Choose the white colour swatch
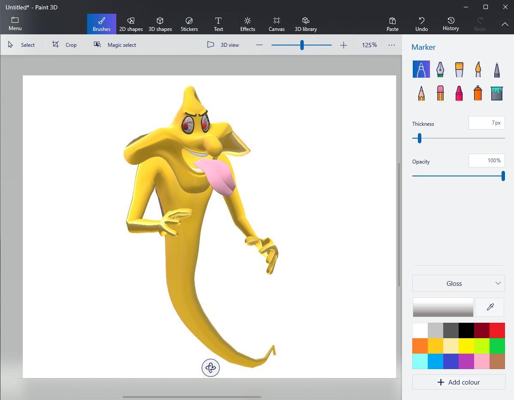Viewport: 514px width, 400px height. 420,330
